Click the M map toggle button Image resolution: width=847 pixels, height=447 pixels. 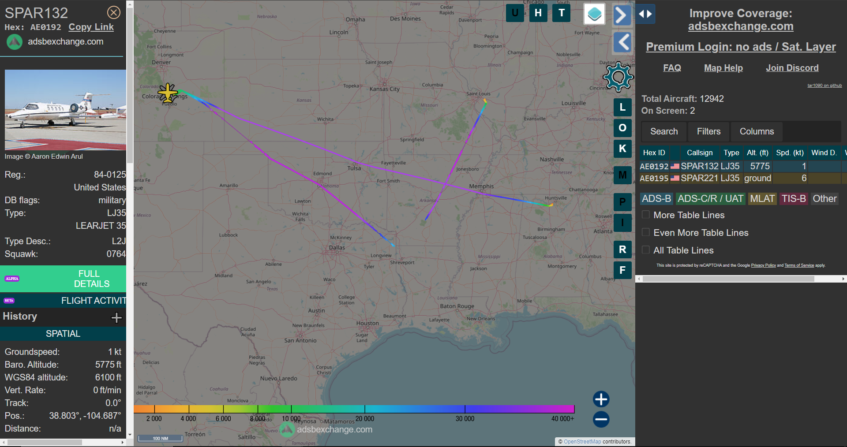[622, 175]
